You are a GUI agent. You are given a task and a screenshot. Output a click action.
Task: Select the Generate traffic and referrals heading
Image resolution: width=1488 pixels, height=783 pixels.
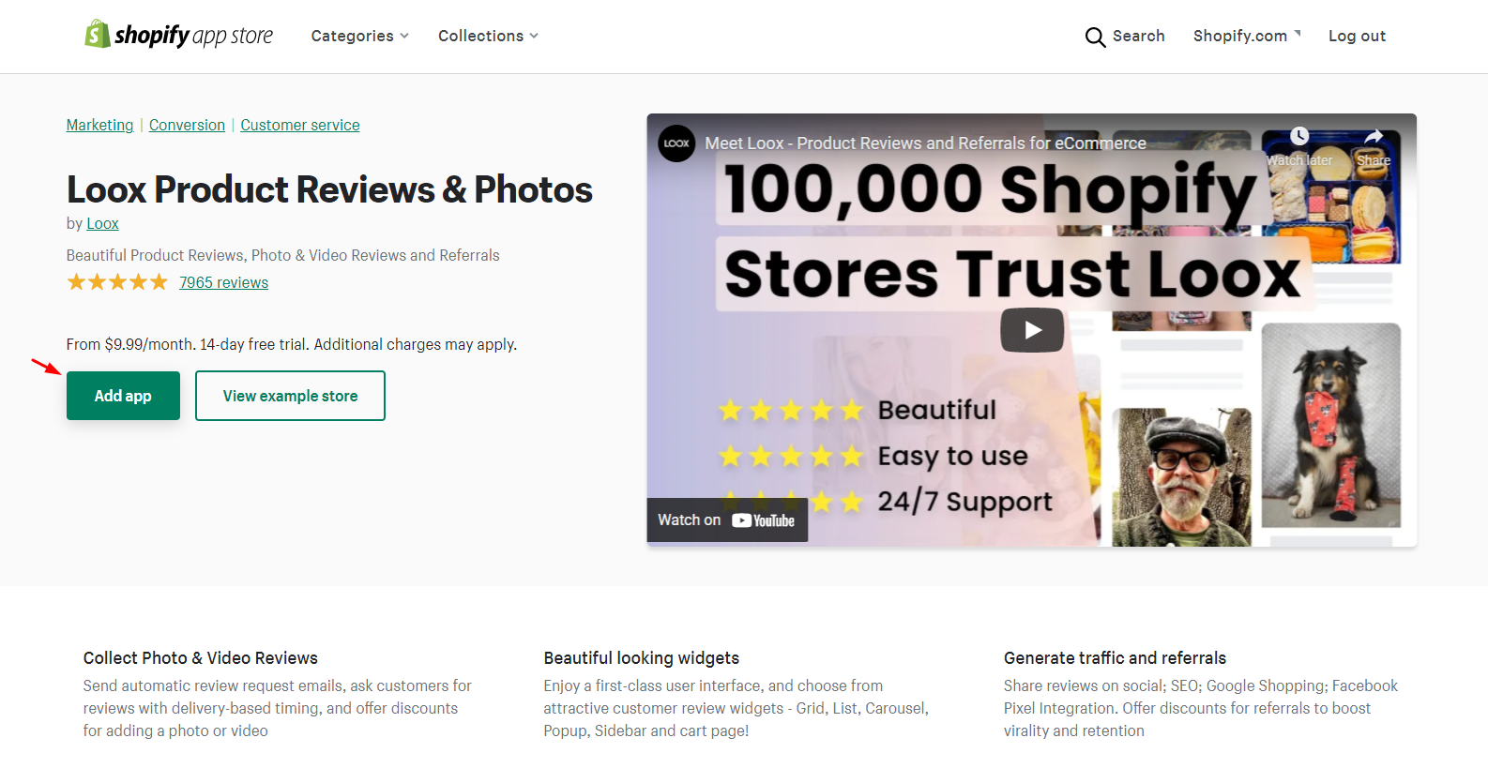[x=1115, y=658]
